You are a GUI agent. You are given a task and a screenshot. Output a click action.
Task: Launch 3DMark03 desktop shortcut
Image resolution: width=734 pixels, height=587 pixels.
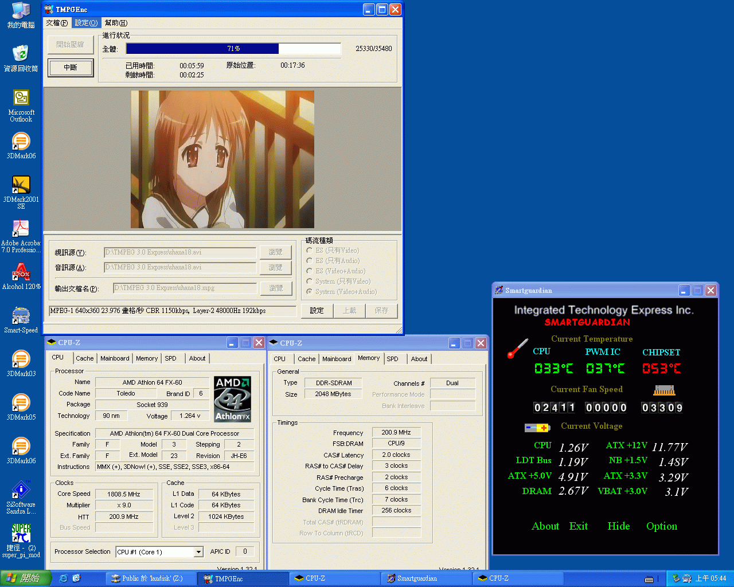pos(21,363)
